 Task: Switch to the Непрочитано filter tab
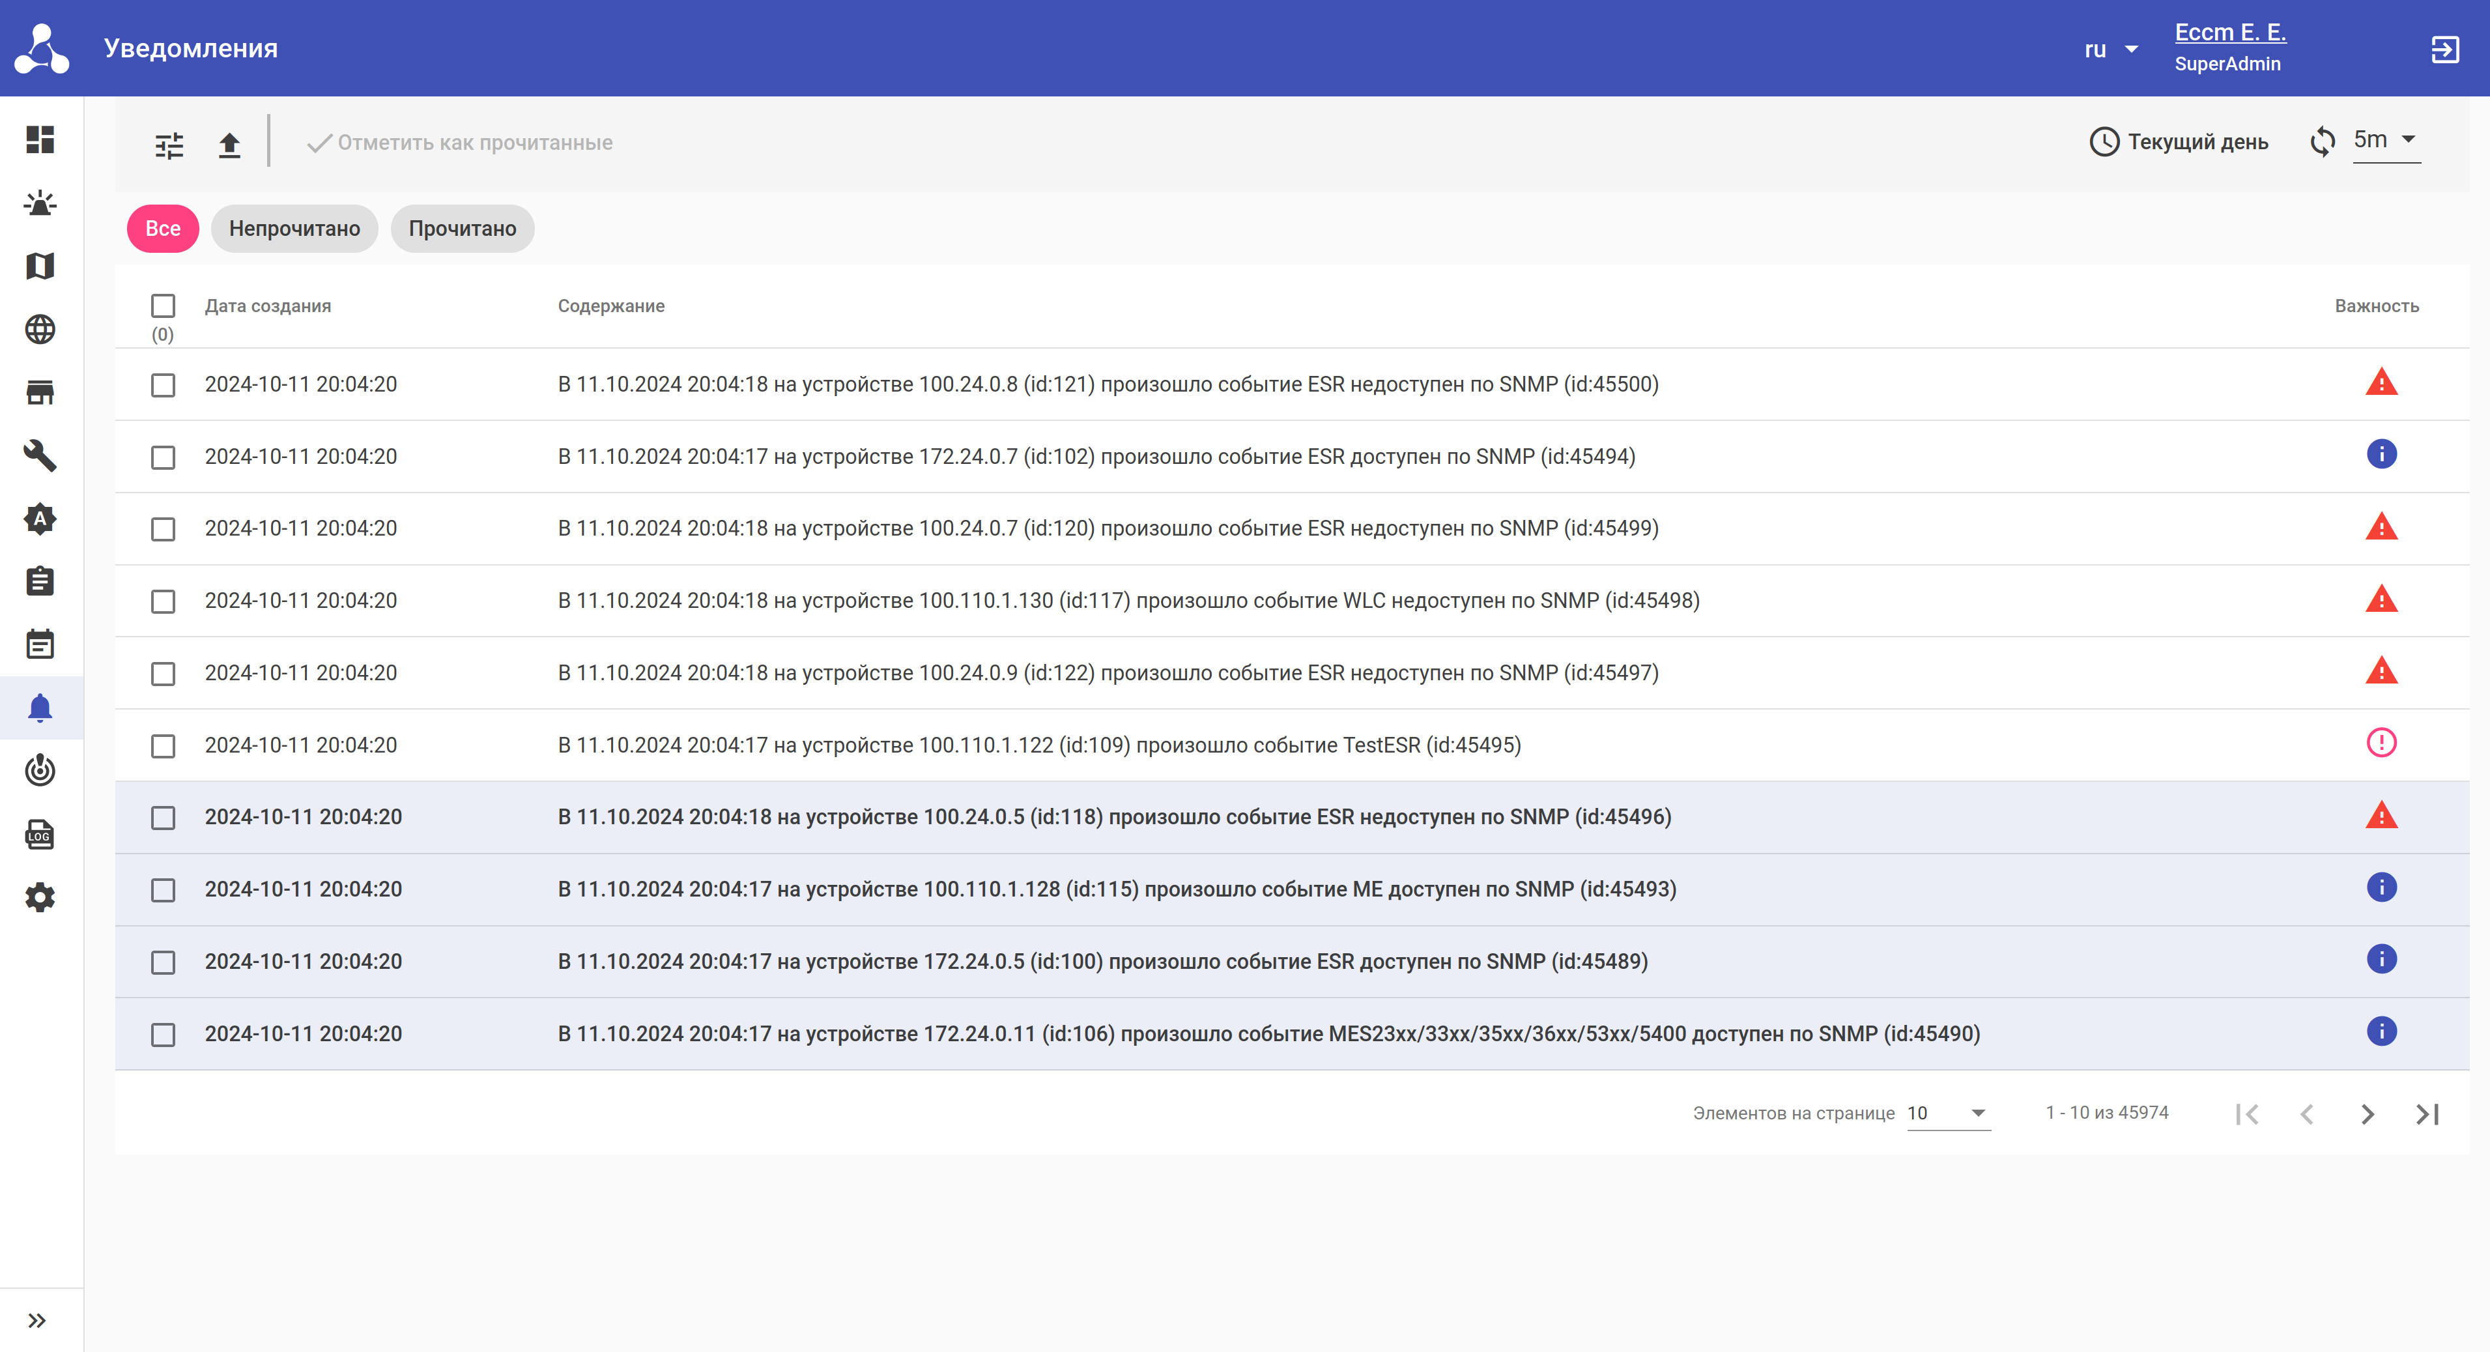point(294,229)
